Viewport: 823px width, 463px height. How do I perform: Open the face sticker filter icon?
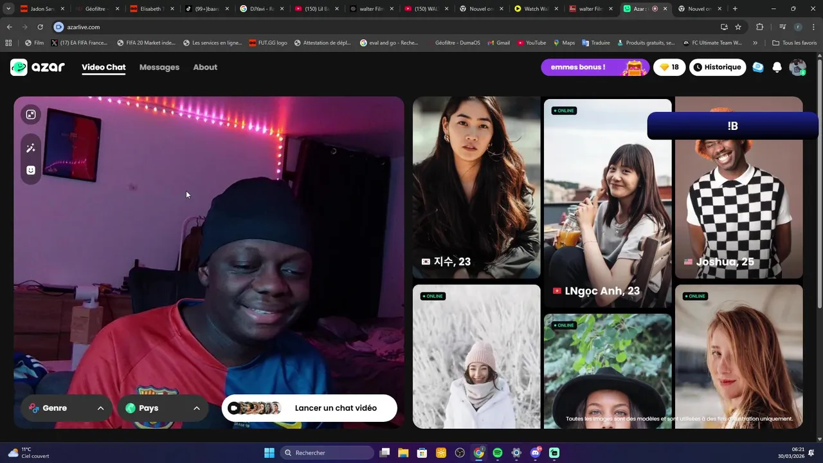coord(31,170)
